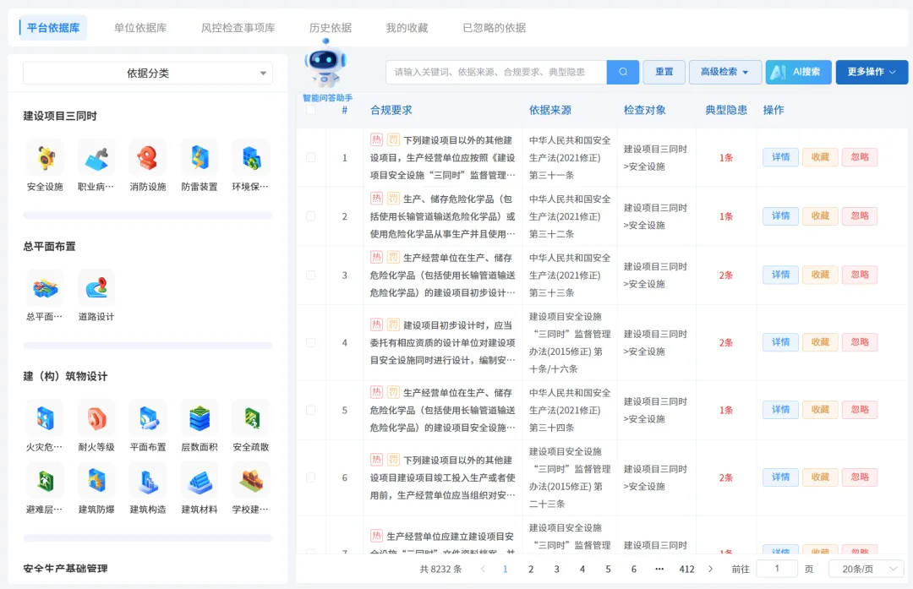Select the 避难层 category icon
Viewport: 913px width, 589px height.
click(x=46, y=481)
